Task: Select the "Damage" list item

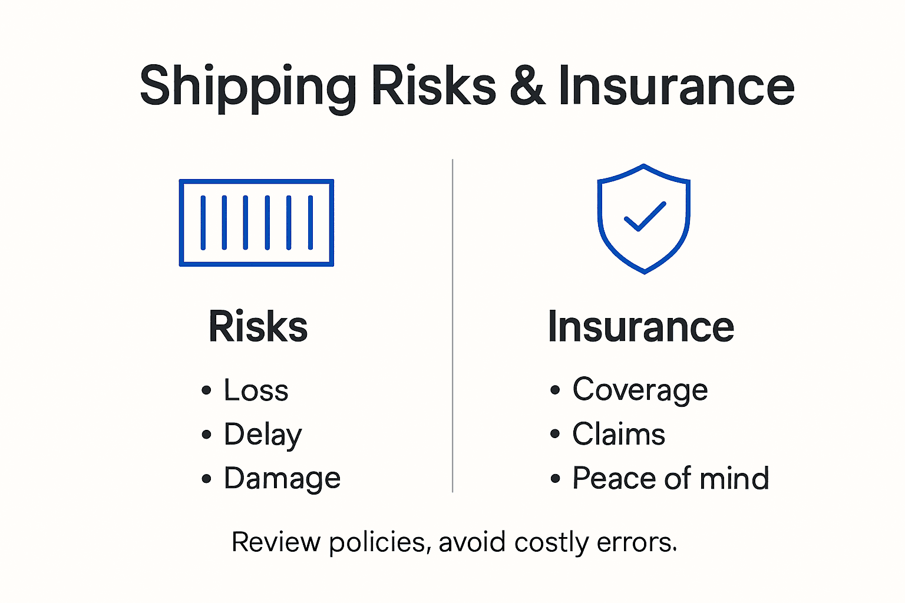Action: click(282, 478)
